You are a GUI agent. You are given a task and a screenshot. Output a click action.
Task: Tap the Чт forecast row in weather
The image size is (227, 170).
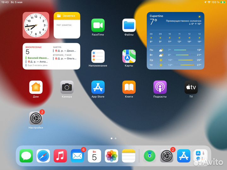[x=176, y=65]
